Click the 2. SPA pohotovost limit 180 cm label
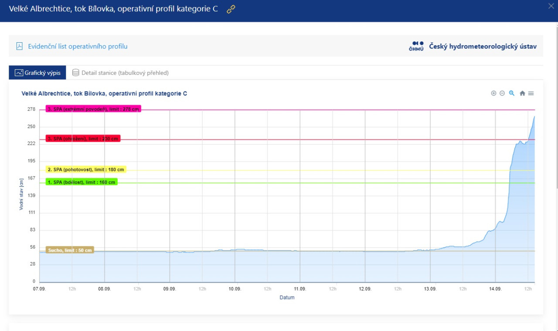 [86, 169]
